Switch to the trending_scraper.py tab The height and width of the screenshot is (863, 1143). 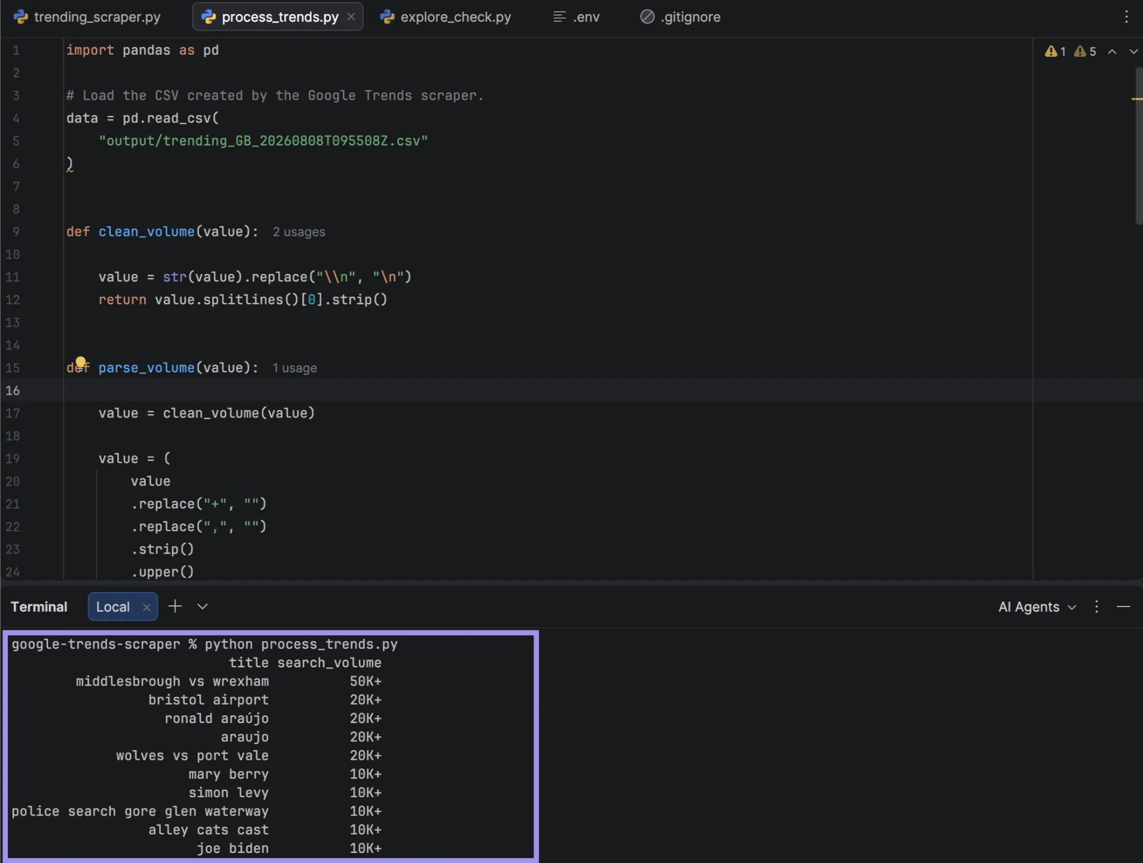(x=88, y=17)
